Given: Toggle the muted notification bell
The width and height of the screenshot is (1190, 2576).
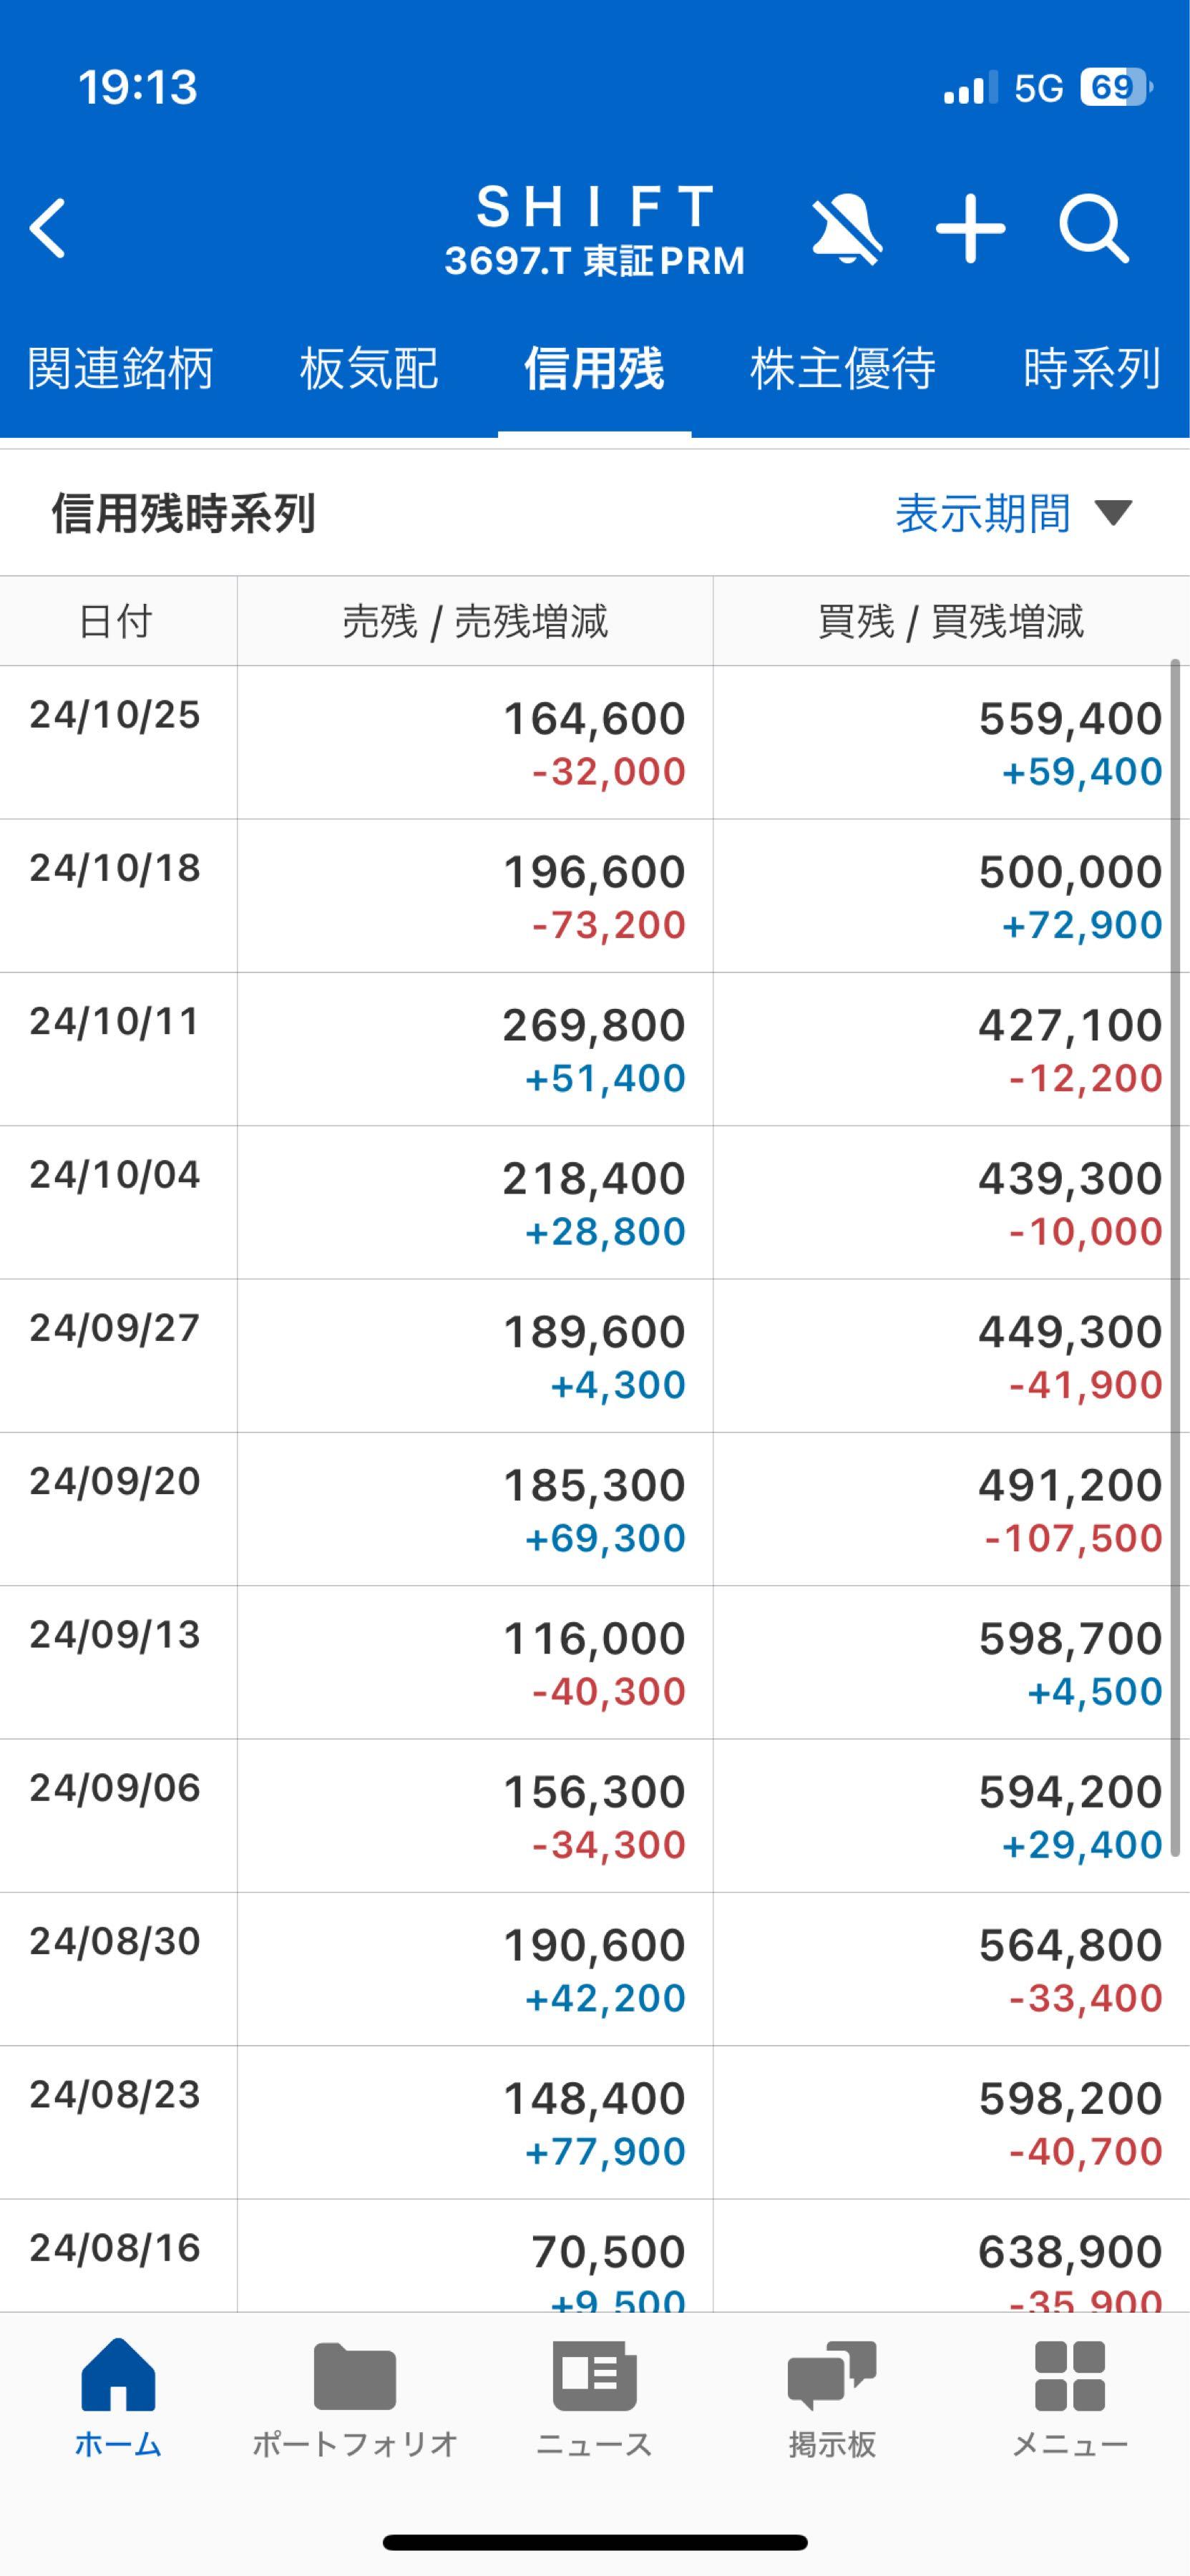Looking at the screenshot, I should coord(846,230).
